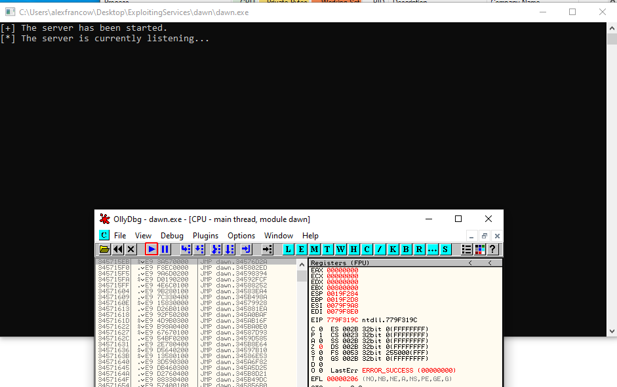Click the cyan C system menu icon beside File
This screenshot has width=617, height=387.
(x=104, y=235)
